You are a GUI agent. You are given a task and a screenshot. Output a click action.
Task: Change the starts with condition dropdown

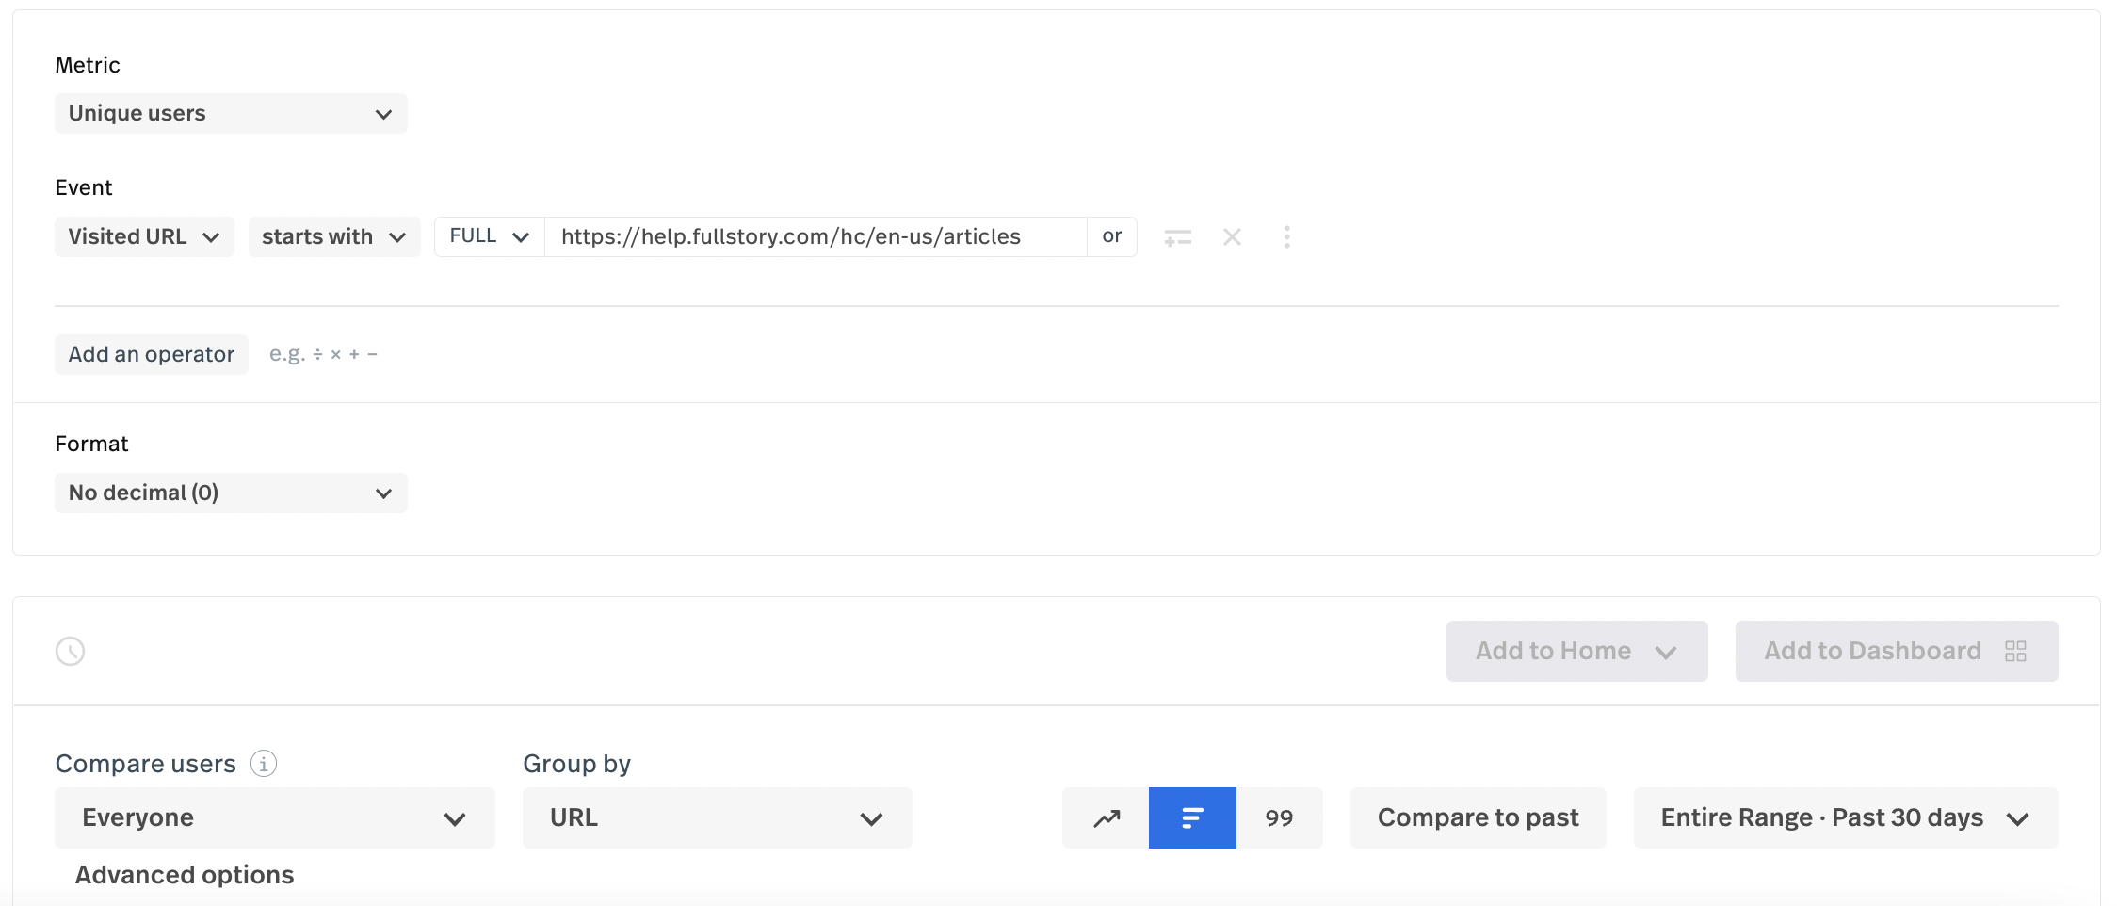click(333, 237)
